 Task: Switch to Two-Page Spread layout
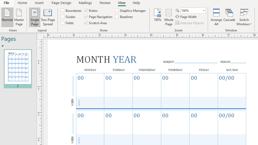(x=48, y=17)
